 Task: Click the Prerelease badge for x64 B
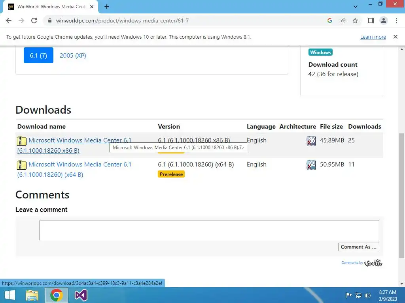tap(171, 174)
